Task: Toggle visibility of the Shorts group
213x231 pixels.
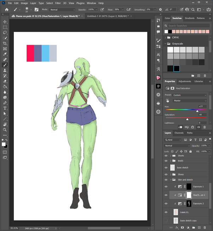Action: tap(166, 156)
